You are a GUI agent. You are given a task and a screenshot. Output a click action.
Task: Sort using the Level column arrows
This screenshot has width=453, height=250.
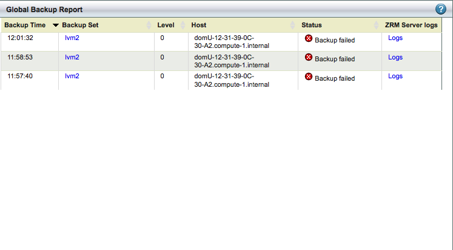[x=183, y=25]
